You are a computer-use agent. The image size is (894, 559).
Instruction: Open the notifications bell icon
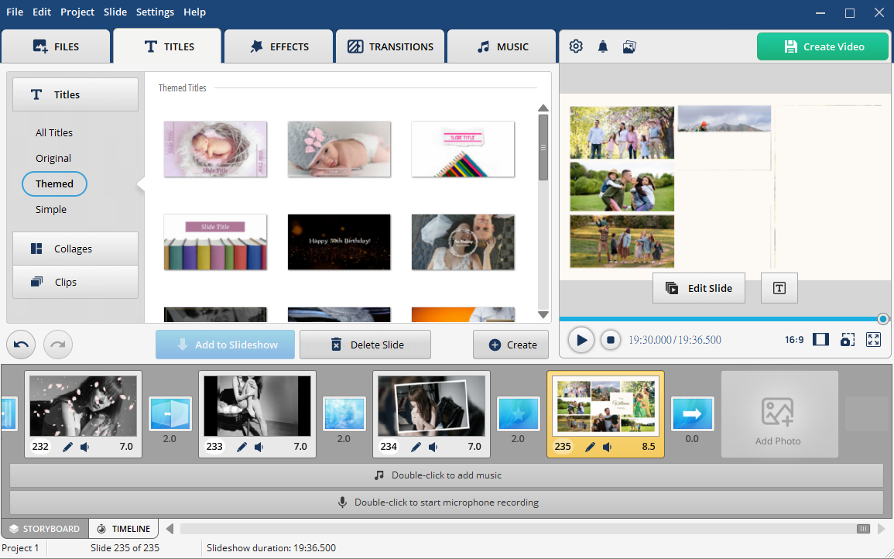[x=603, y=46]
